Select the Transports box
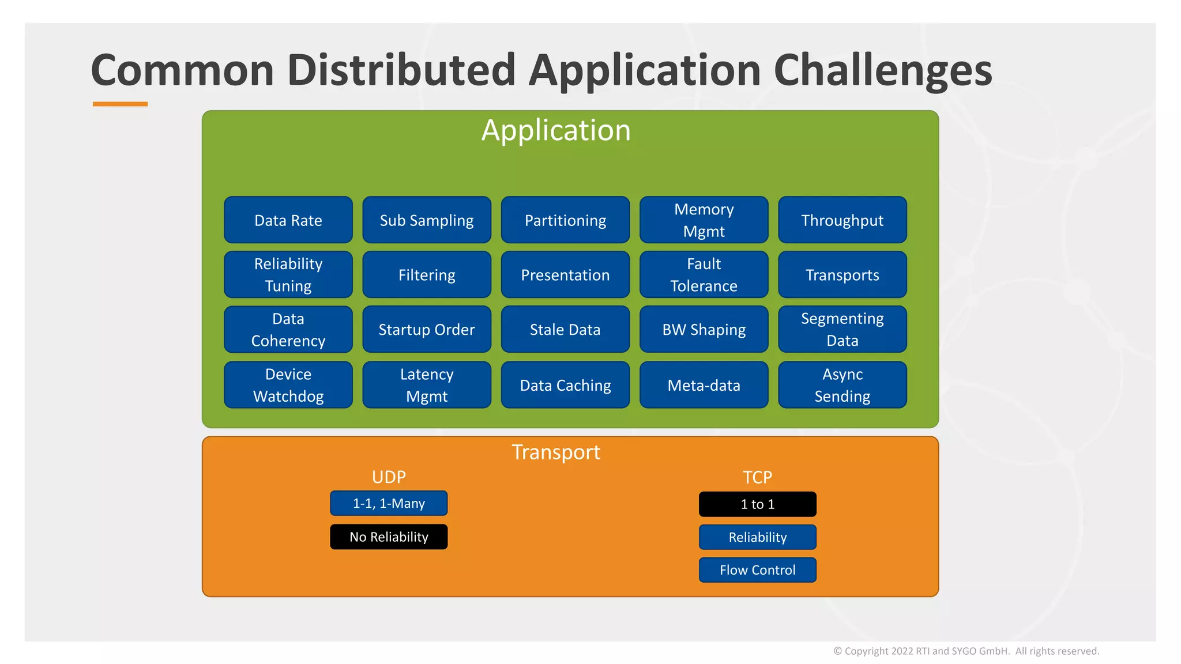This screenshot has width=1181, height=664. pos(843,274)
